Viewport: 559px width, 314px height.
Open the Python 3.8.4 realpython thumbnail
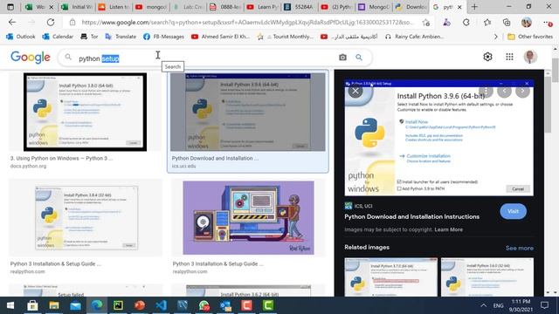[86, 217]
